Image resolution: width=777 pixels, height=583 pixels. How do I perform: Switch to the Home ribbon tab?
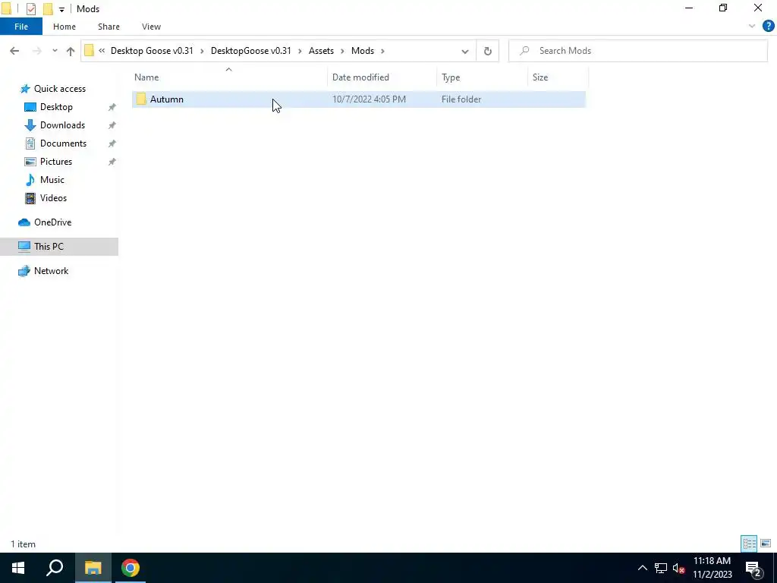pos(64,27)
